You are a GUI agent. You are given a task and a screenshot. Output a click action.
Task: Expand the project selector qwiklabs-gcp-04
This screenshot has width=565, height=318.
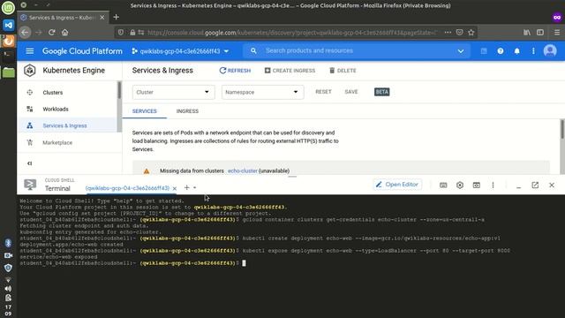click(x=180, y=51)
